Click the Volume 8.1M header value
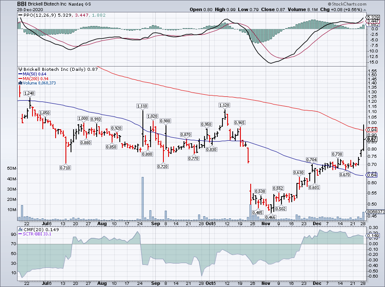 [303, 9]
